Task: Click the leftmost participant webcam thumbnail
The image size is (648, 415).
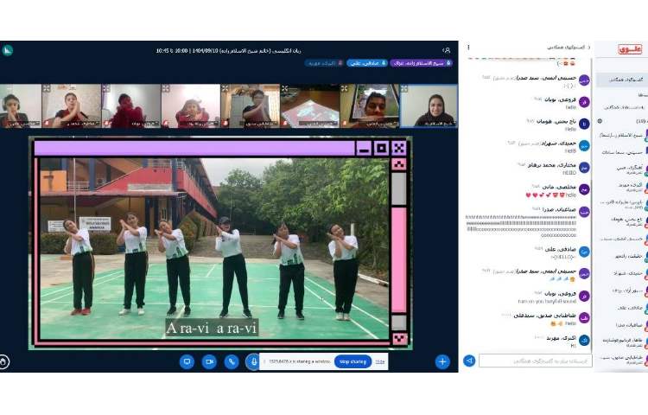Action: [x=19, y=105]
